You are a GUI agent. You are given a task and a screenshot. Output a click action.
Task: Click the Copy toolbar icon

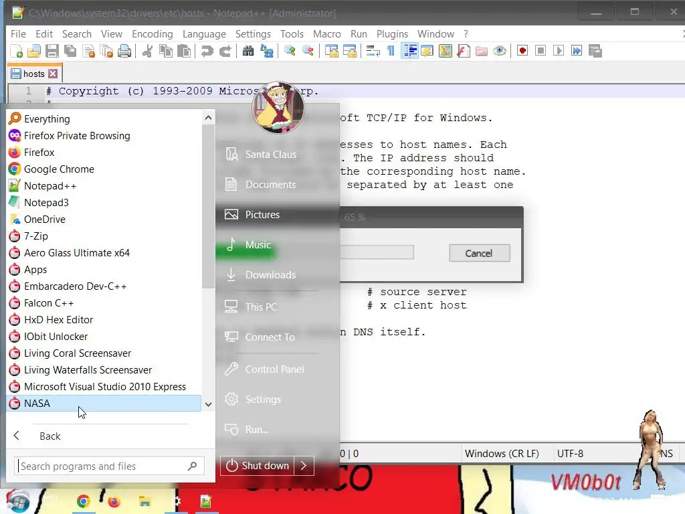pyautogui.click(x=166, y=51)
